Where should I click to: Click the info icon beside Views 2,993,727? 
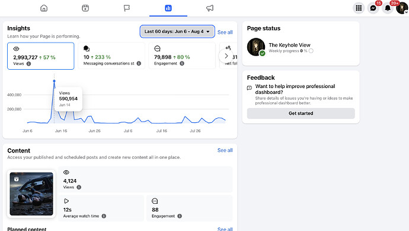click(28, 64)
